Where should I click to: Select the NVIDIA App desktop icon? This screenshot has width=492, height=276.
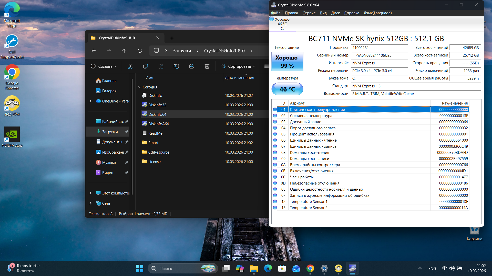pos(12,137)
